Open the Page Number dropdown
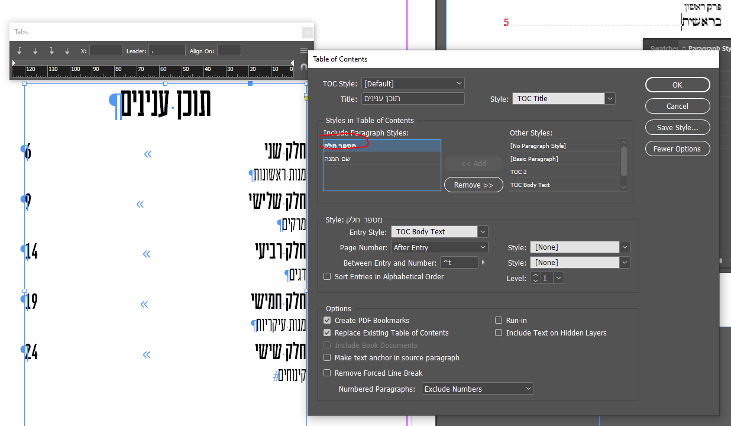This screenshot has width=731, height=426. (x=439, y=247)
